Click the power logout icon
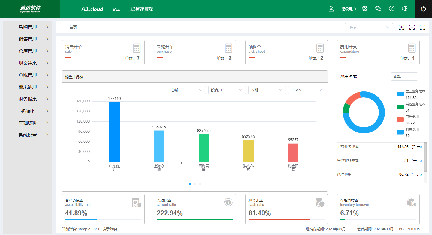This screenshot has width=432, height=235. pyautogui.click(x=423, y=9)
